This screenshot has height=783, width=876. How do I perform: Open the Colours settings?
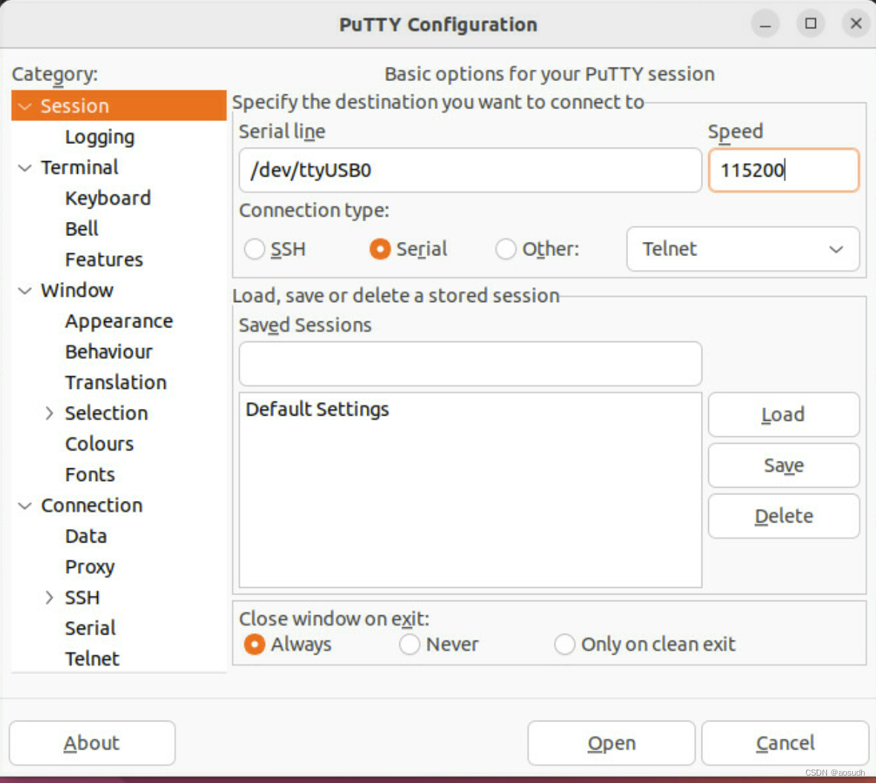pyautogui.click(x=99, y=444)
